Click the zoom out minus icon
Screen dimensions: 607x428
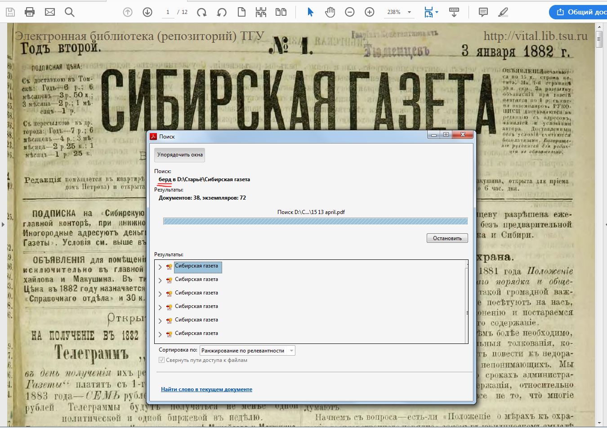350,12
